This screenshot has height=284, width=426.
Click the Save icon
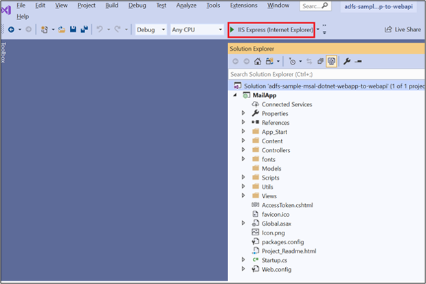73,29
